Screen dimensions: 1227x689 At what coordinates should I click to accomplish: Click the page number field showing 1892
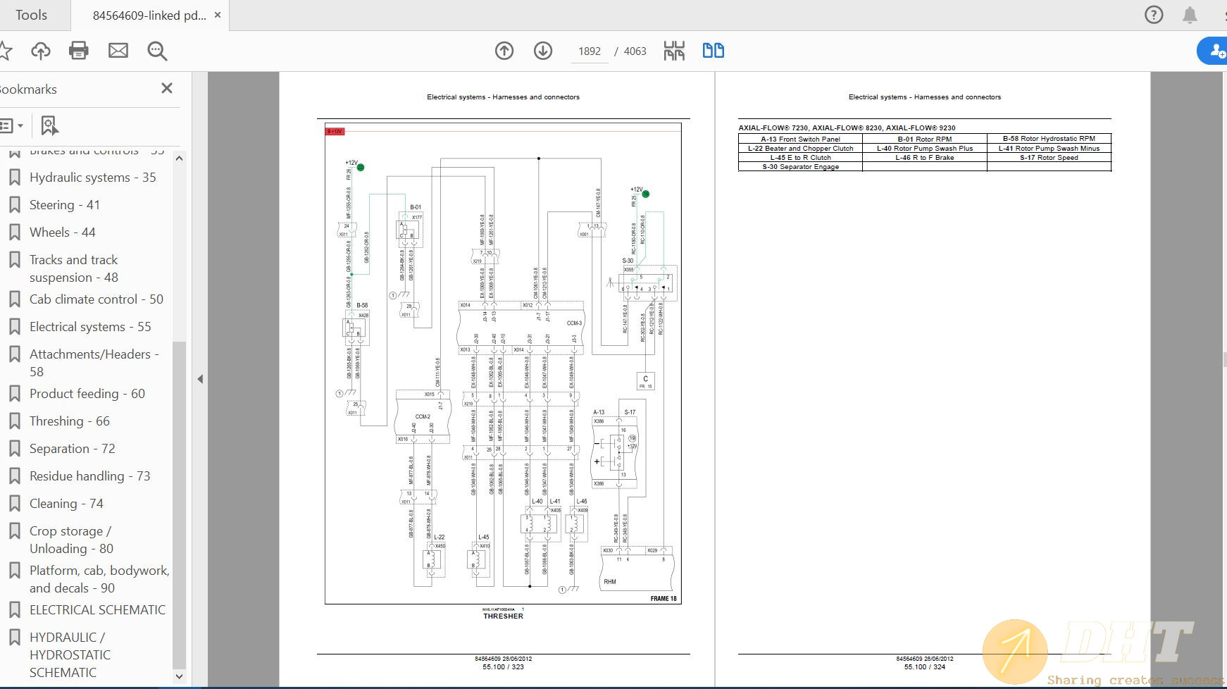[x=590, y=51]
